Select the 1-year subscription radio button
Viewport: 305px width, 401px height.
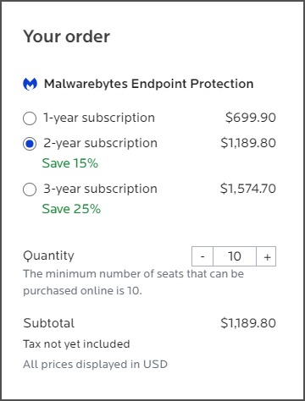coord(30,118)
